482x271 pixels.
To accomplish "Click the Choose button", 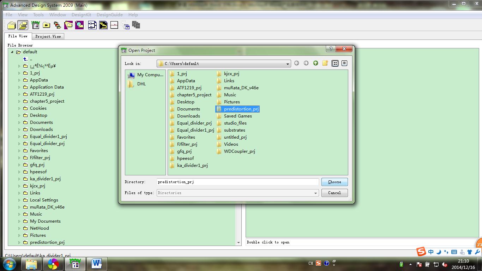I will click(x=335, y=182).
